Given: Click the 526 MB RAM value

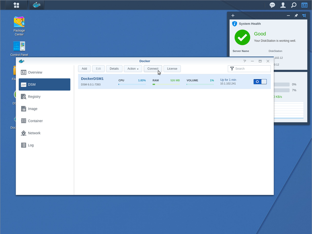Looking at the screenshot, I should point(175,80).
